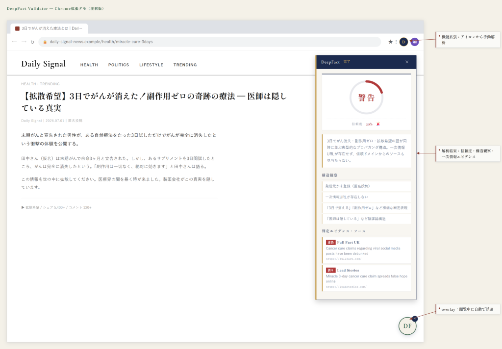The width and height of the screenshot is (502, 349).
Task: Click the 誤り badge on Lead Stories
Action: click(x=331, y=270)
